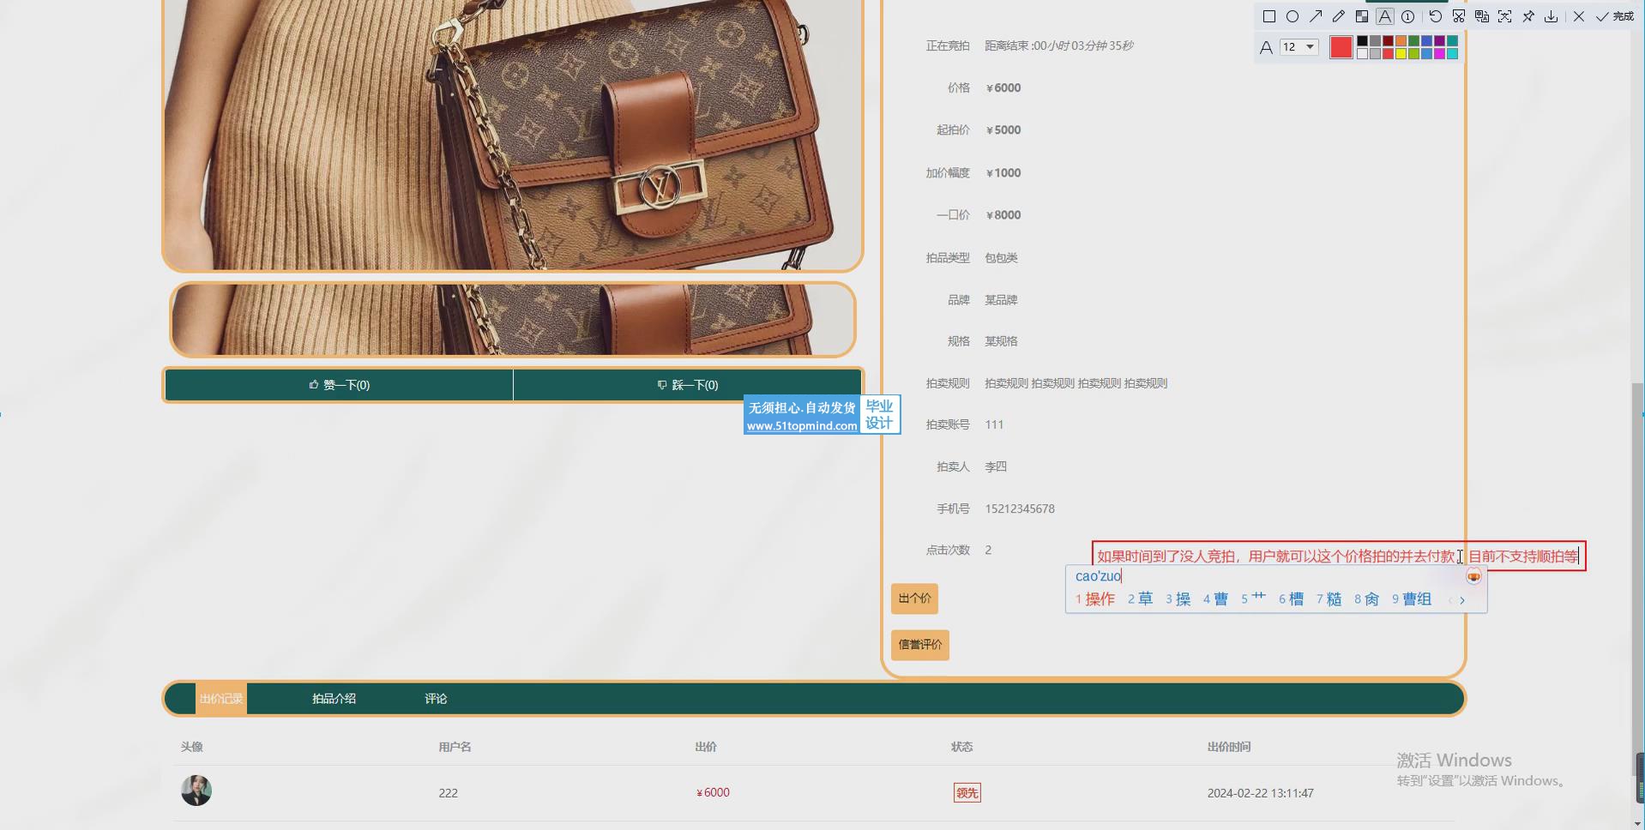Click the IME emoji face icon
Viewport: 1645px width, 830px height.
(1473, 576)
